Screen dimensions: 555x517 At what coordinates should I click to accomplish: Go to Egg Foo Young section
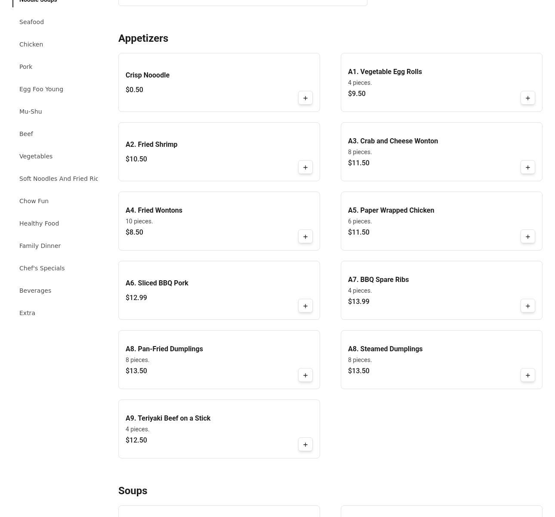(41, 89)
